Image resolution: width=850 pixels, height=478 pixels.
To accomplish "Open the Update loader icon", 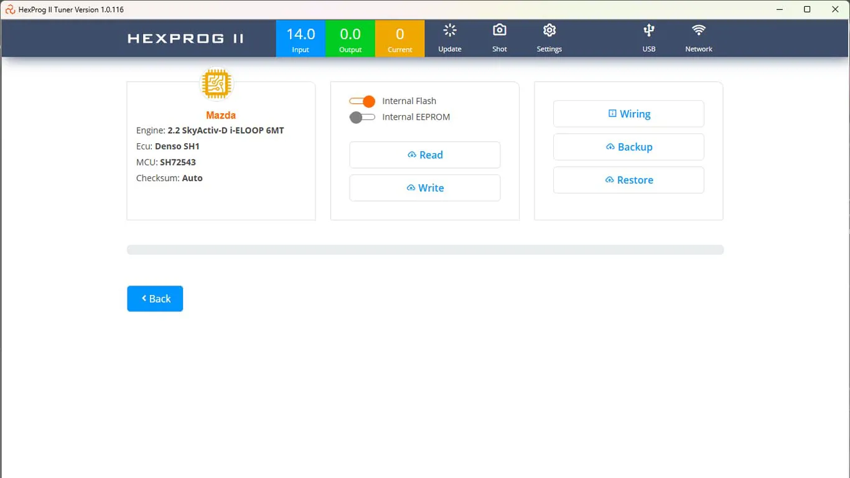I will tap(450, 30).
